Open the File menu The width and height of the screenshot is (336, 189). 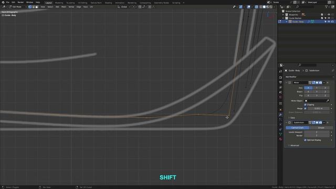point(7,2)
